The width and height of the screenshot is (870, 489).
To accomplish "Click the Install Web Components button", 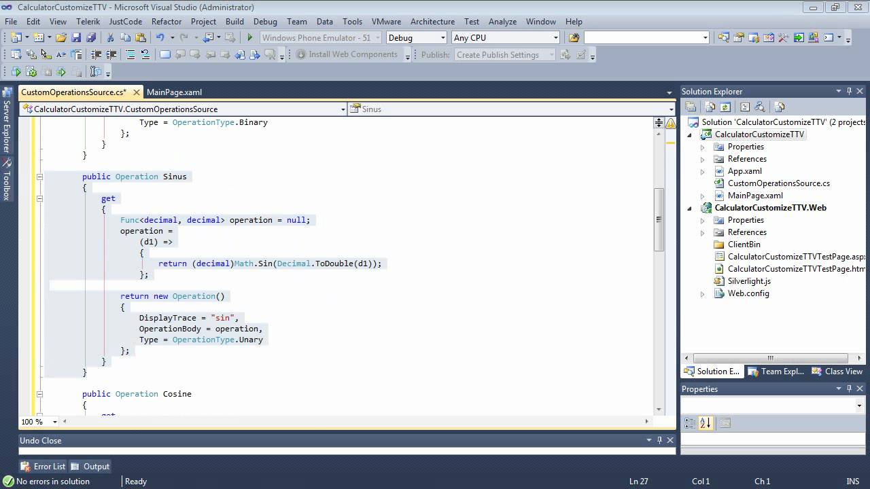I will tap(347, 54).
